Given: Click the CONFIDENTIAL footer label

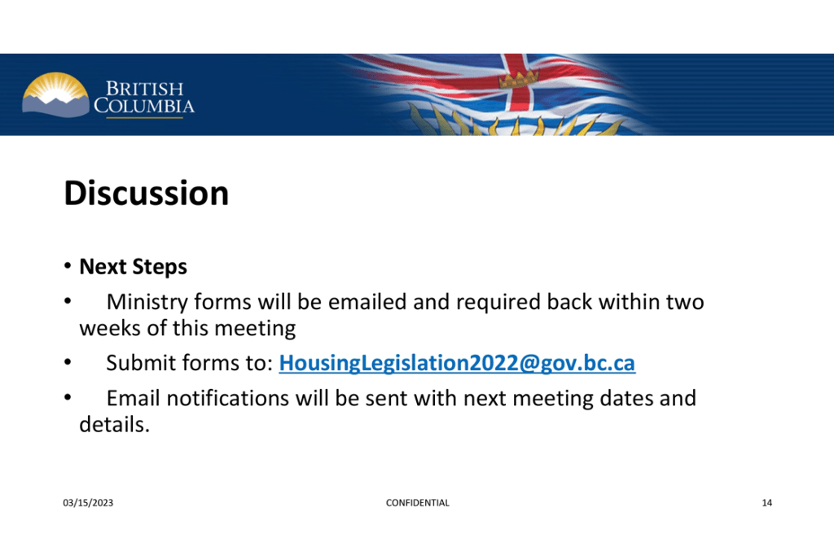Looking at the screenshot, I should [x=417, y=503].
